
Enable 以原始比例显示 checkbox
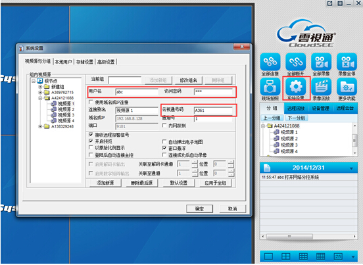click(x=91, y=147)
